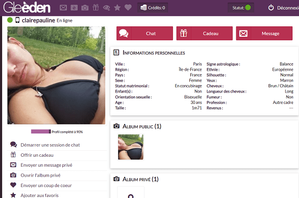Open the second icon in top bar after envelope
Screen dimensions: 299x198
[x=74, y=7]
